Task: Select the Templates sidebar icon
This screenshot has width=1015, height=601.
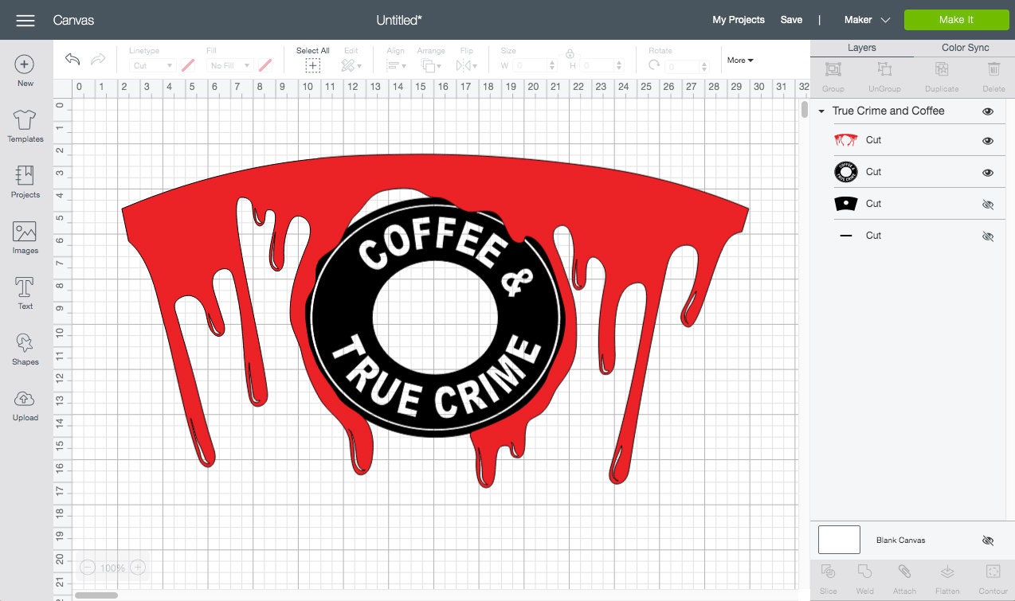Action: 25,126
